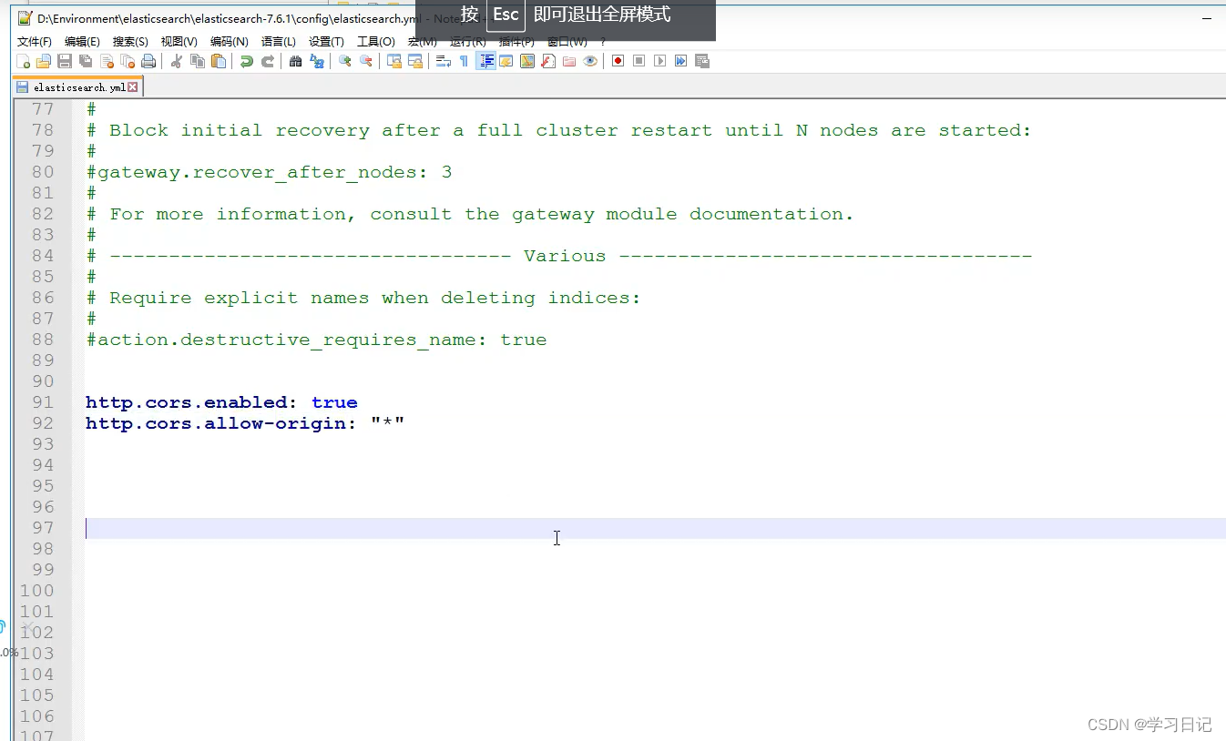Image resolution: width=1226 pixels, height=741 pixels.
Task: Create a new file via toolbar
Action: pos(24,61)
